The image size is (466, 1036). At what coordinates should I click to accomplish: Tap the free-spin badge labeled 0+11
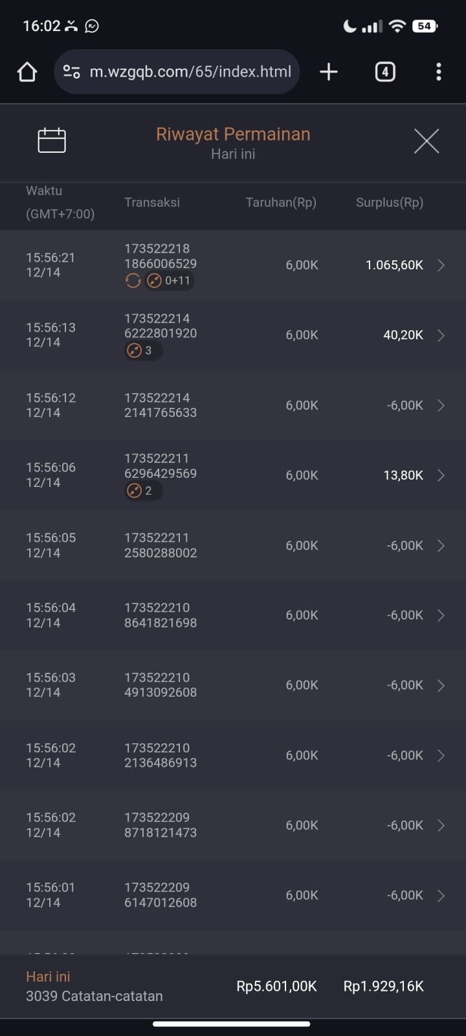169,281
